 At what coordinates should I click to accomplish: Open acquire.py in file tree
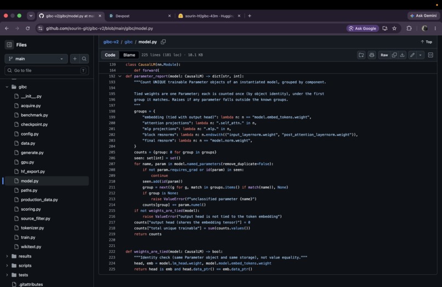31,105
